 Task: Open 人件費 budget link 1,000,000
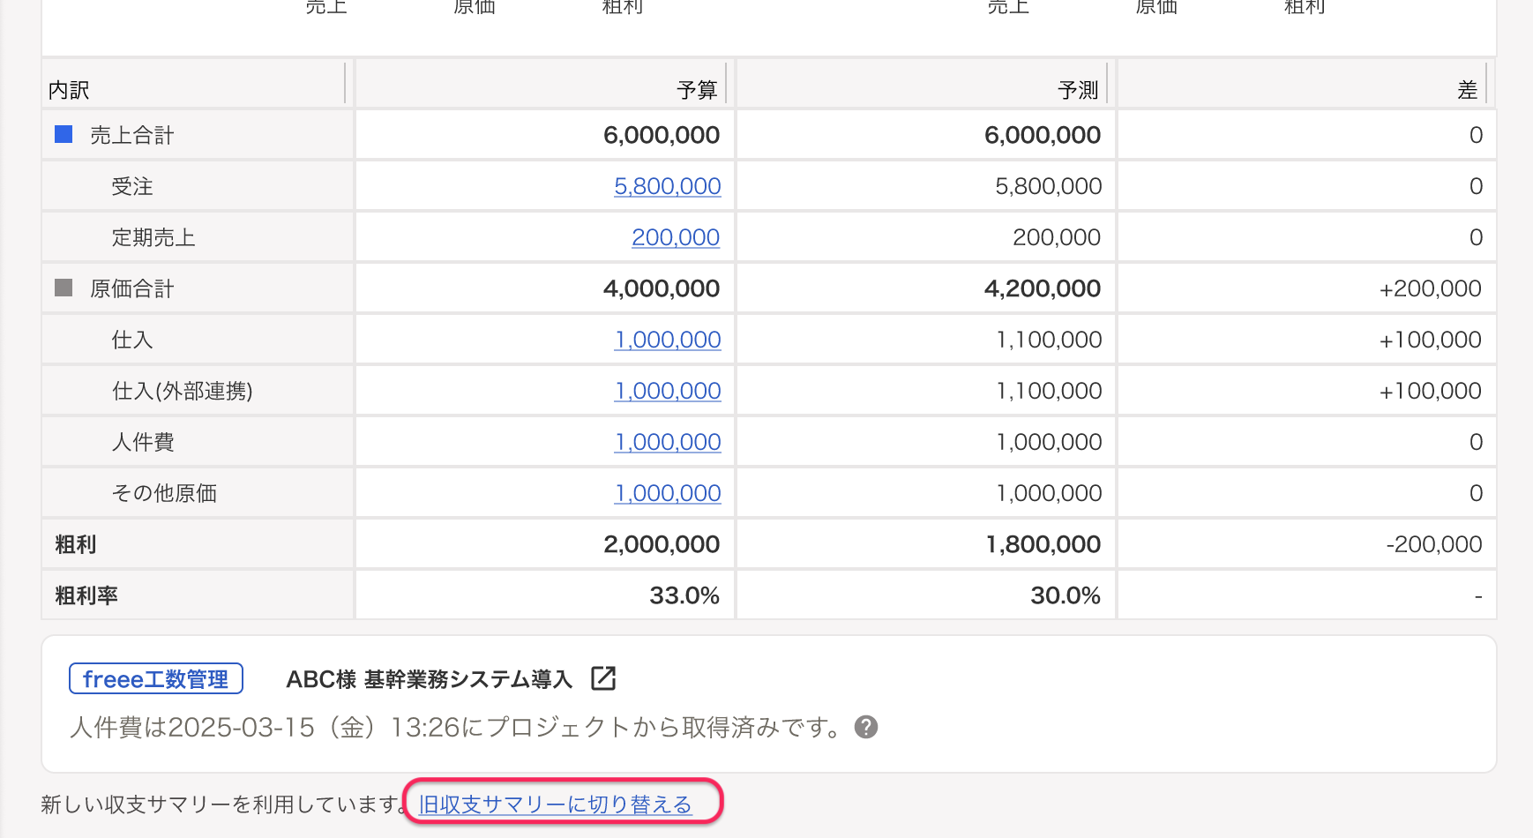point(668,442)
